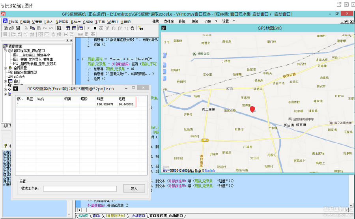Open the 设置 dropdown arrow in menu bar

click(x=234, y=21)
